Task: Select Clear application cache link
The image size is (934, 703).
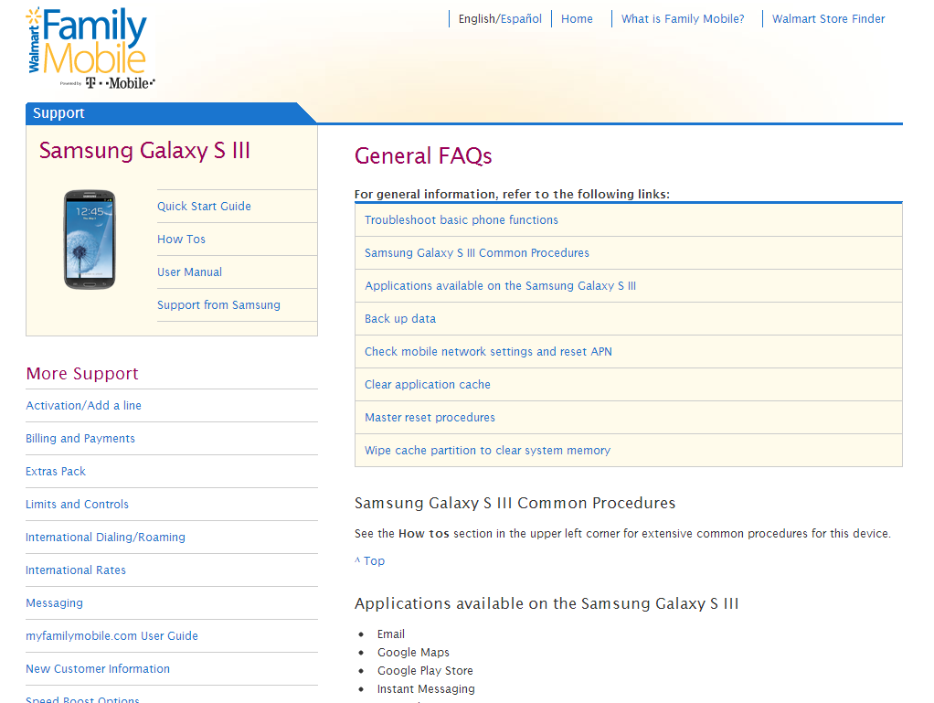Action: [x=427, y=385]
